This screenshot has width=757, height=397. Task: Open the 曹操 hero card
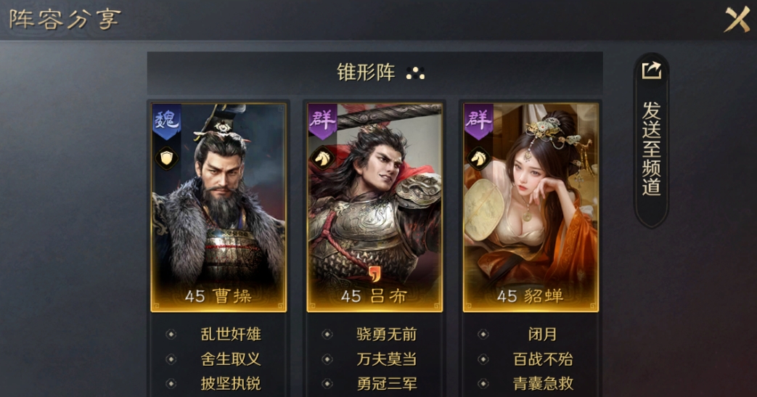pyautogui.click(x=218, y=207)
